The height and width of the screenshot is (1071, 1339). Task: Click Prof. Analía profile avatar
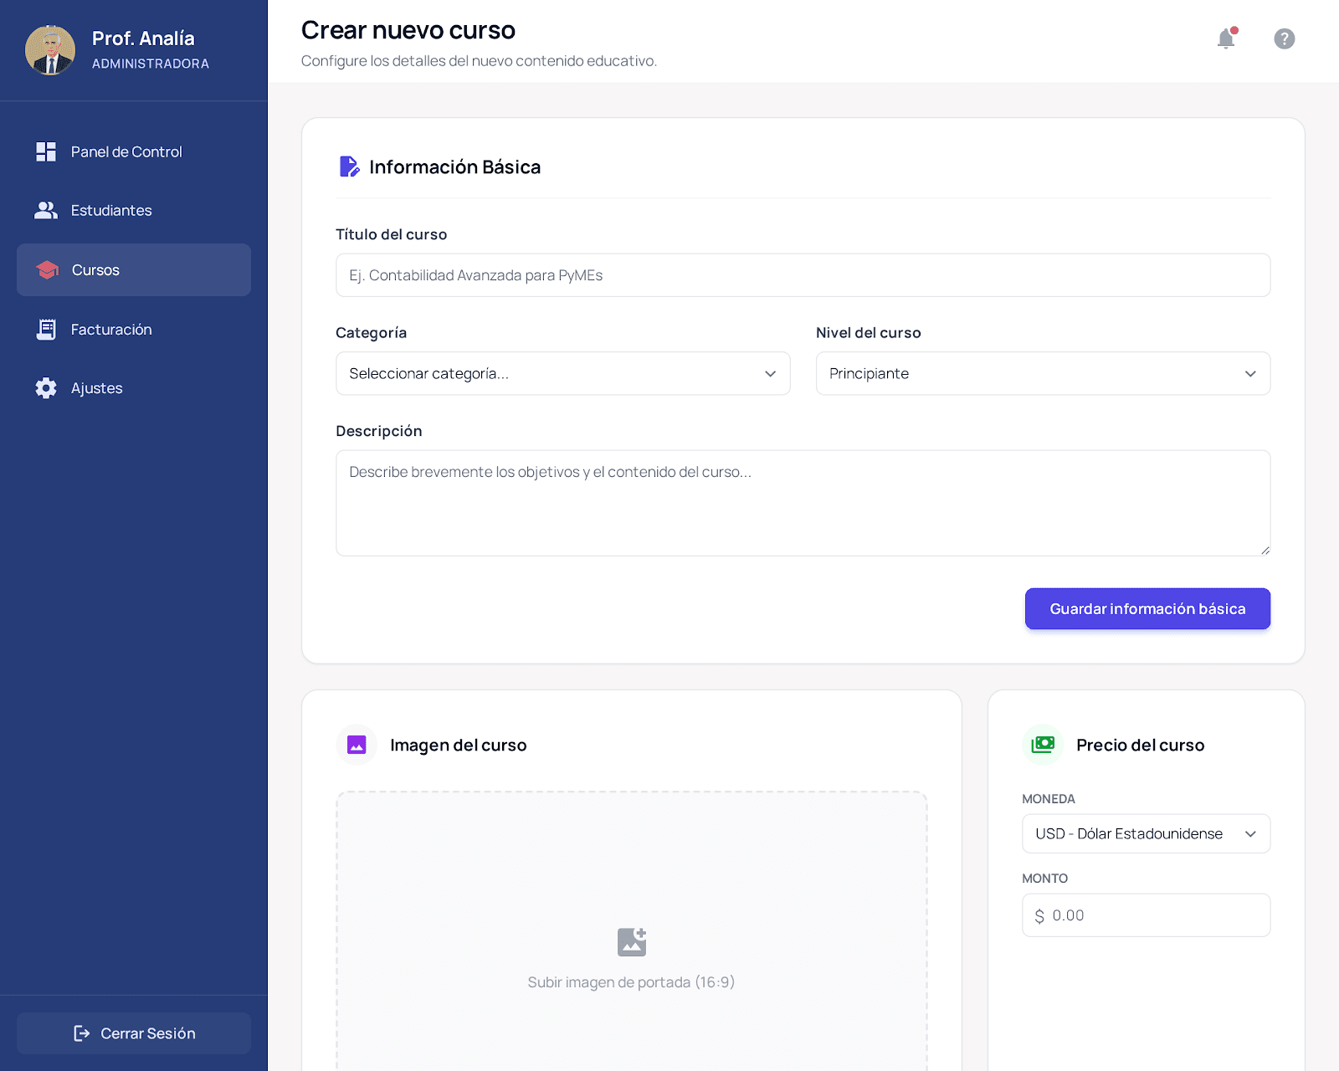50,50
